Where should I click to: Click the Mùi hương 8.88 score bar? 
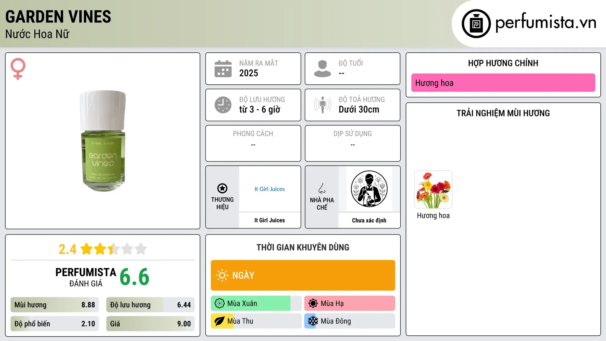55,305
